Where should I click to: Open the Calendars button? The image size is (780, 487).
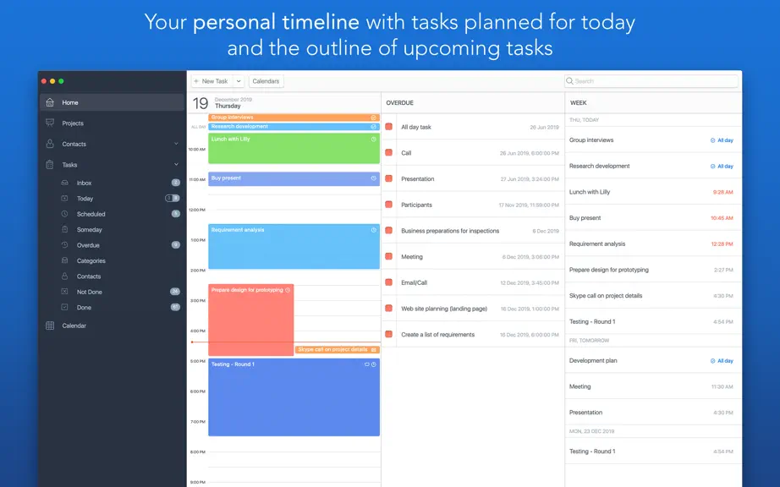(x=266, y=81)
